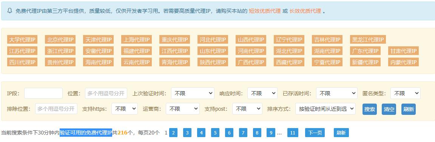
Task: Select 宁夏代理IP tag
Action: click(327, 62)
